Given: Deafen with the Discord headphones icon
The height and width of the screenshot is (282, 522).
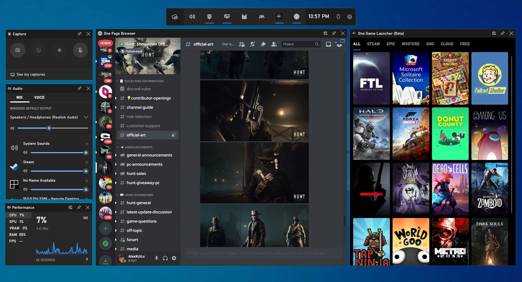Looking at the screenshot, I should (x=165, y=258).
